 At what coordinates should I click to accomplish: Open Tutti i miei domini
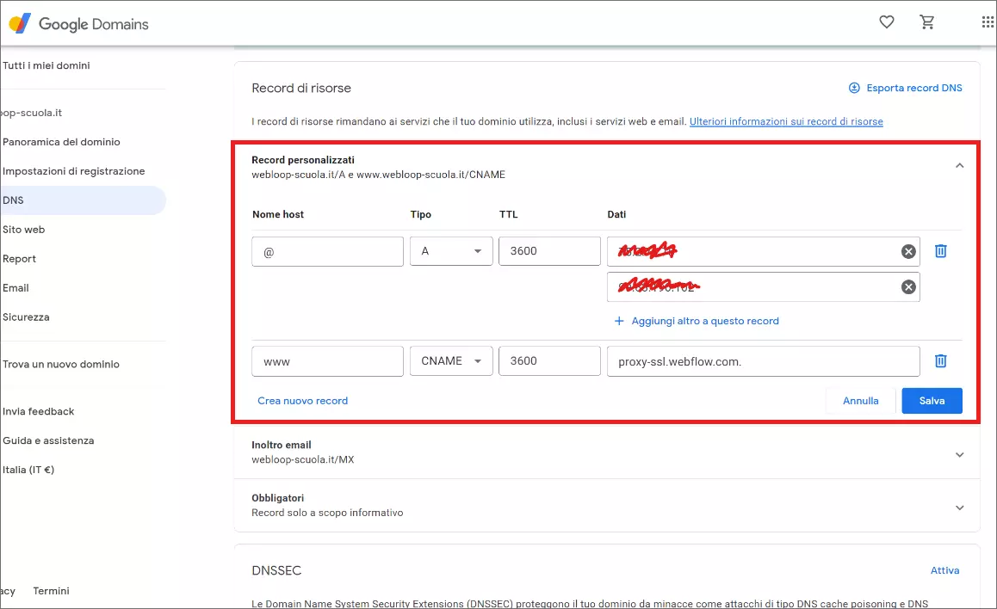tap(46, 65)
